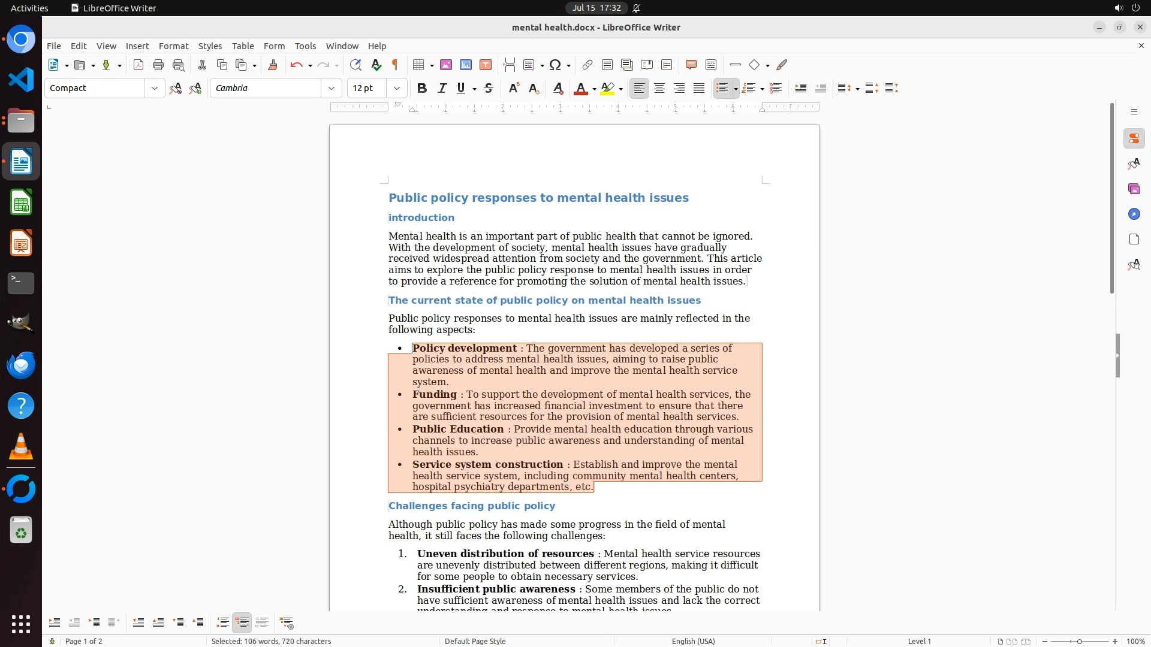Toggle unordered bullet list

click(x=722, y=89)
